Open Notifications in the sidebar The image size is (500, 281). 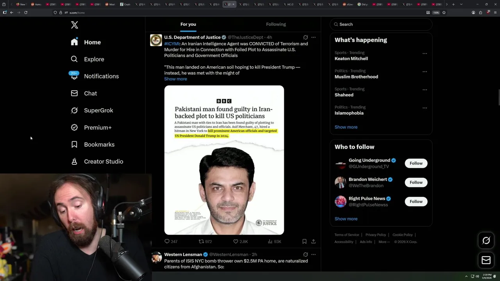95,76
